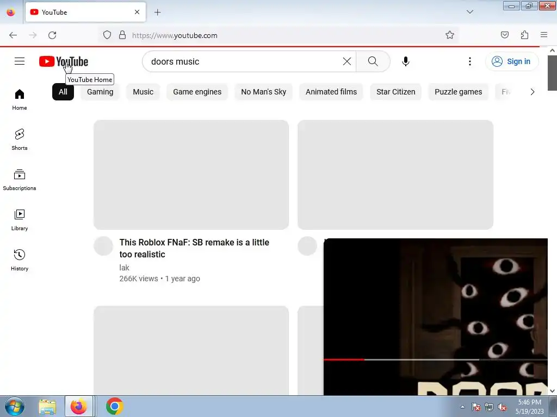Image resolution: width=557 pixels, height=417 pixels.
Task: Open tracking protection shield icon
Action: [x=107, y=35]
